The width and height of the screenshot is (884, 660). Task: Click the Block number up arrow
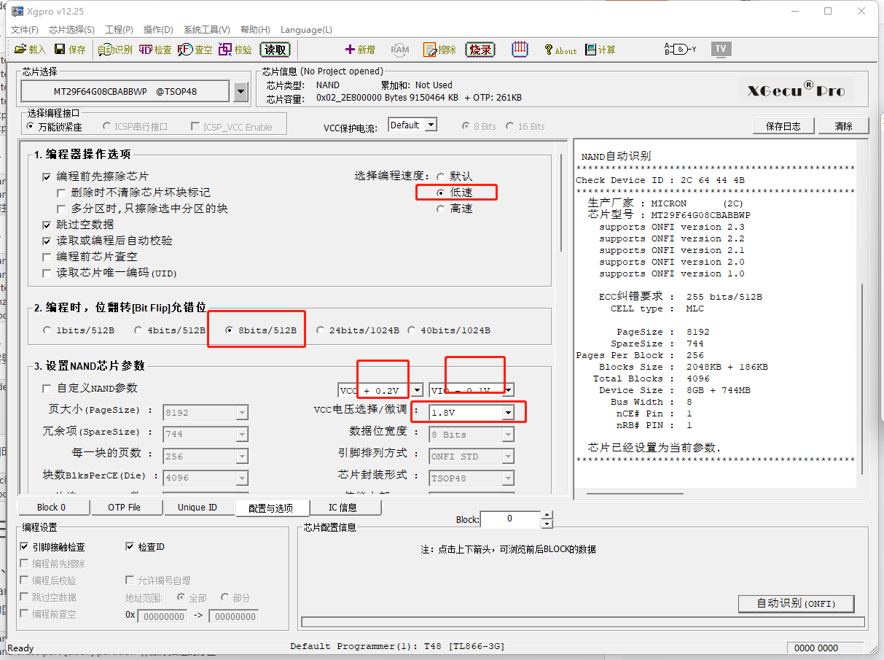(x=547, y=515)
